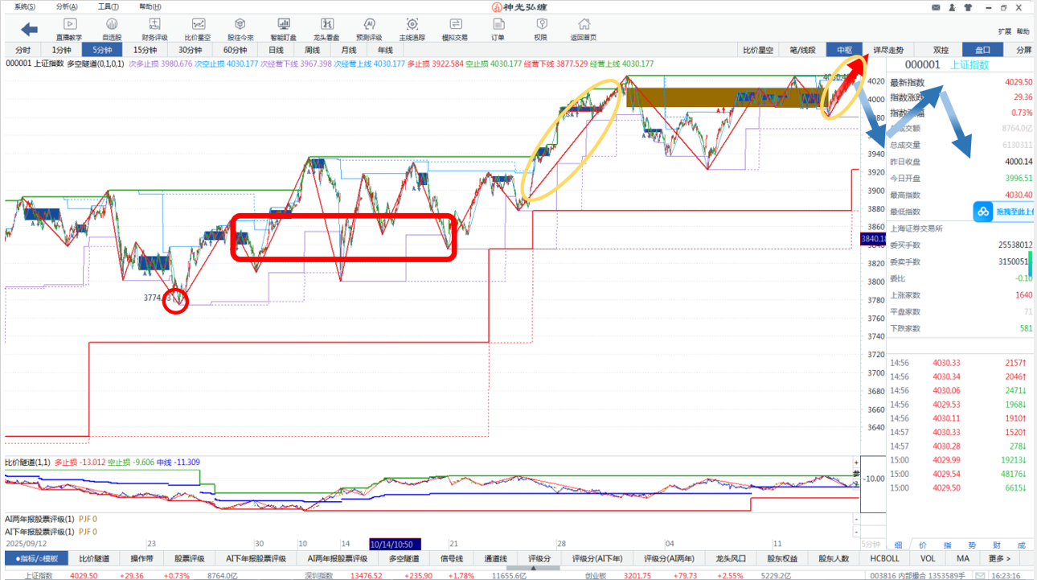The height and width of the screenshot is (580, 1037).
Task: Open the 自选股 watchlist icon
Action: coord(112,27)
